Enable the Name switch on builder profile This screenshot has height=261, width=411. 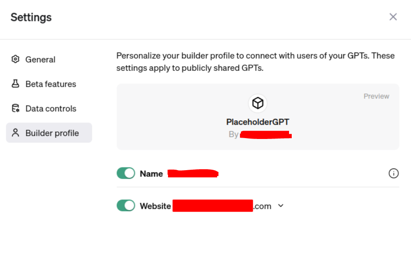126,173
